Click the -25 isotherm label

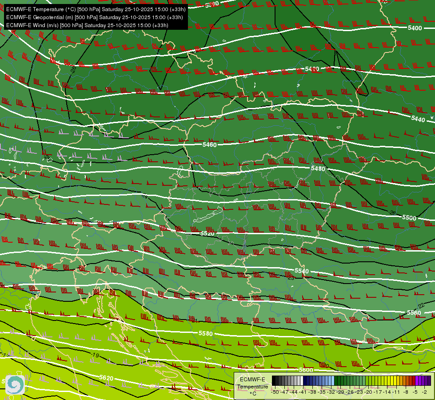(x=48, y=158)
